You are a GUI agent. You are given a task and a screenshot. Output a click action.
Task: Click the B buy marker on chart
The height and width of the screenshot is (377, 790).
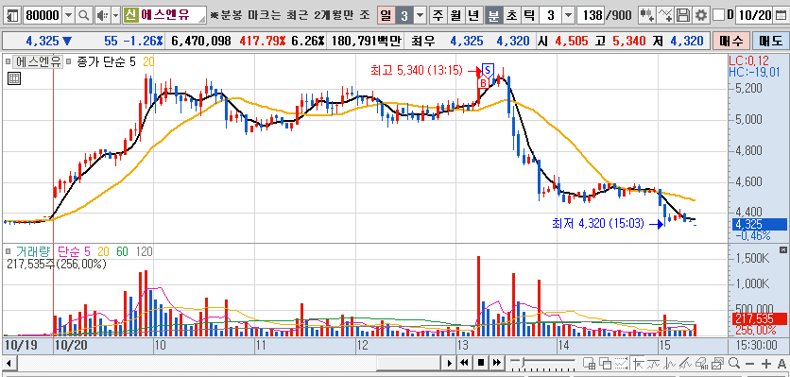tap(483, 82)
